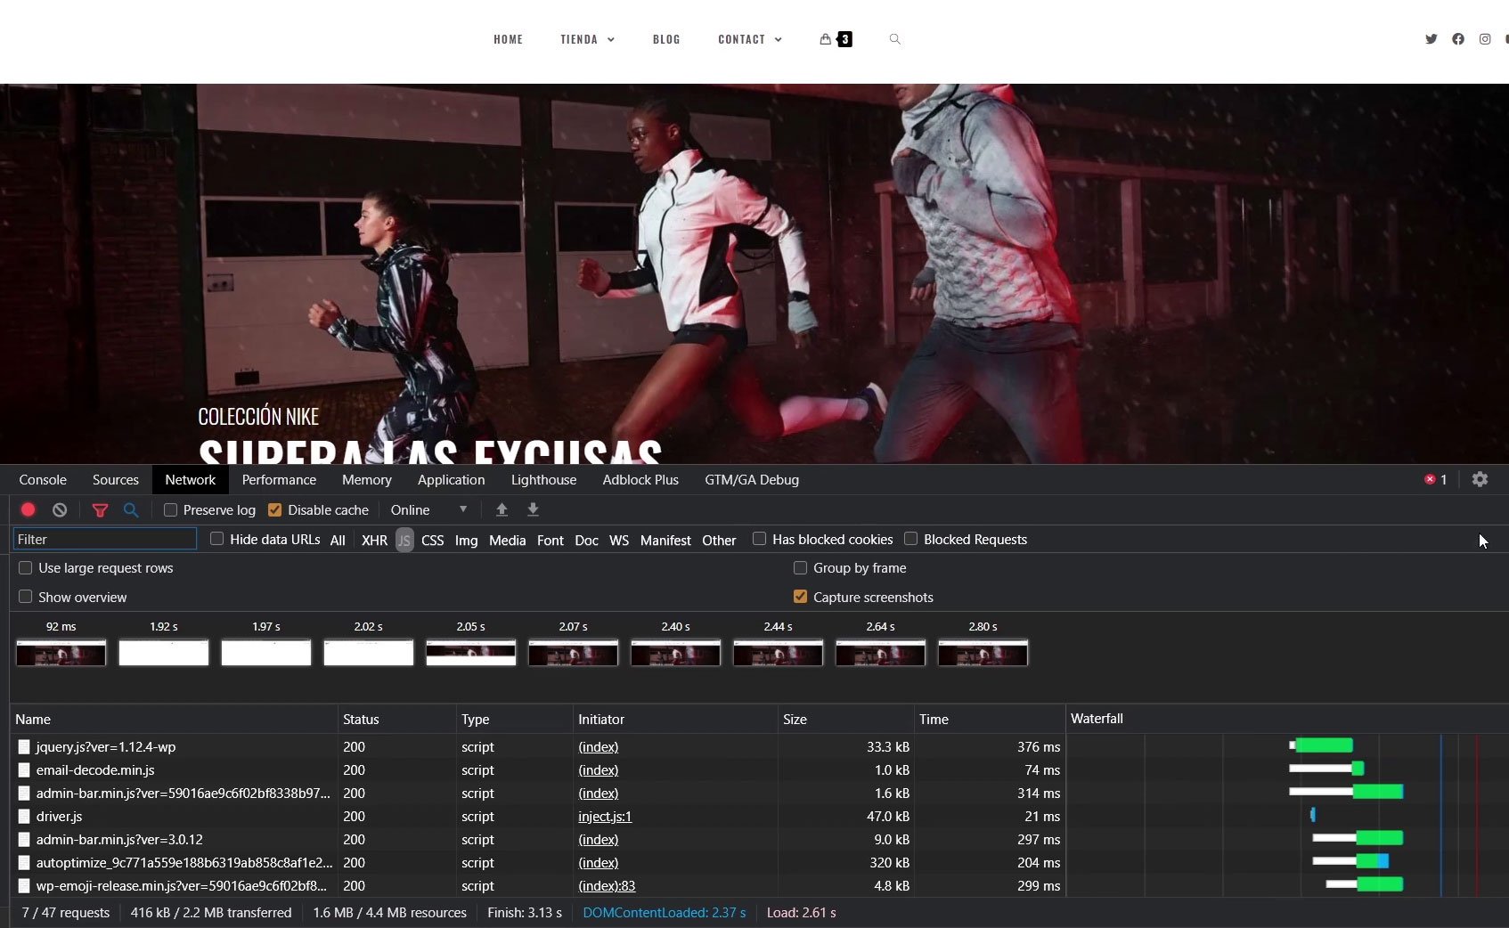Viewport: 1509px width, 928px height.
Task: Select the 92 ms screenshot thumbnail
Action: pos(61,653)
